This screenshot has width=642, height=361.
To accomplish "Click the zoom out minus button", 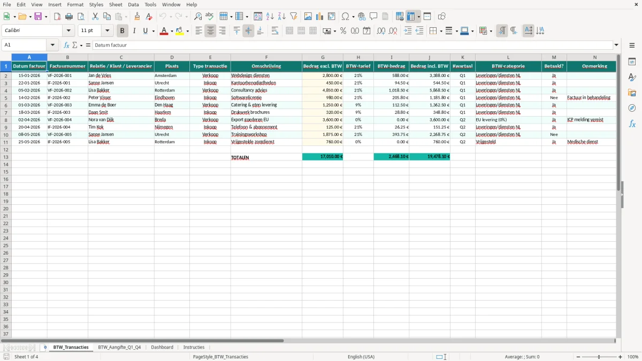I will click(x=577, y=357).
